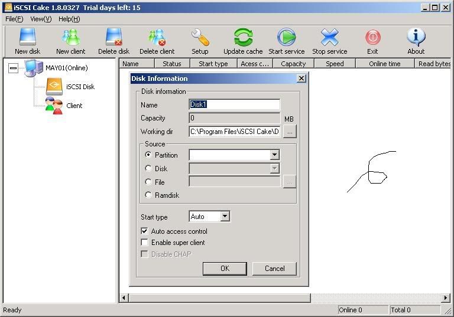Open the Help(H) menu
The height and width of the screenshot is (317, 454).
(x=69, y=19)
